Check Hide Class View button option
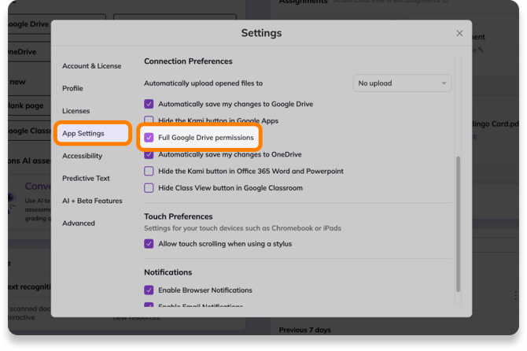This screenshot has width=527, height=351. point(149,188)
